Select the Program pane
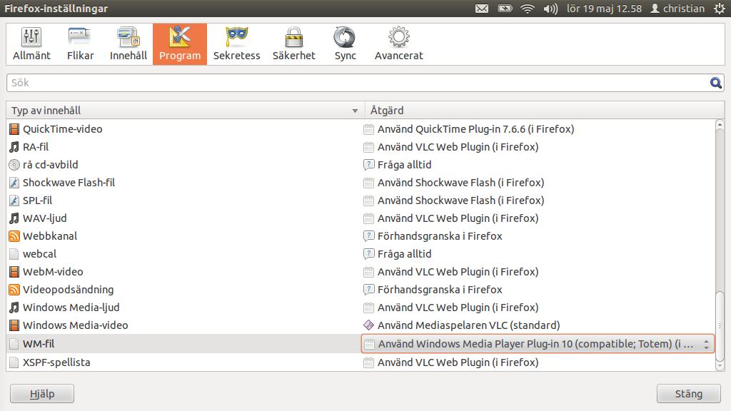This screenshot has height=411, width=731. (x=180, y=44)
